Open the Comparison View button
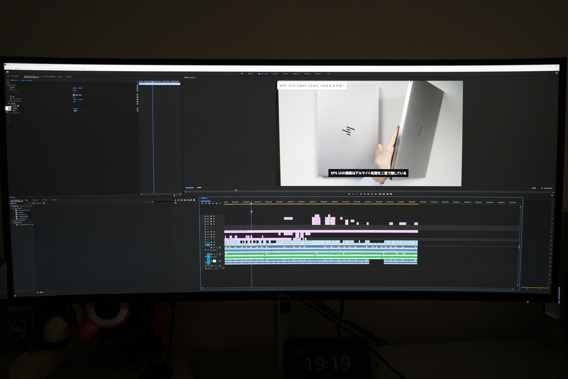Image resolution: width=568 pixels, height=379 pixels. (x=391, y=194)
